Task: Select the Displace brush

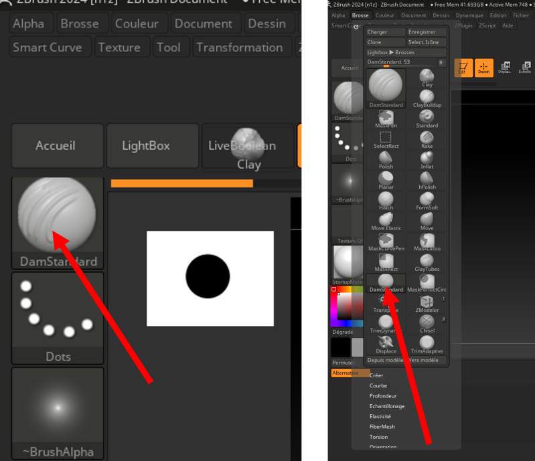Action: click(x=386, y=345)
